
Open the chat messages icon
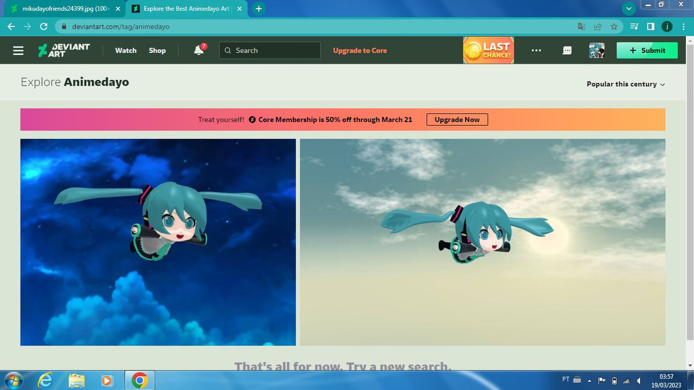point(567,50)
